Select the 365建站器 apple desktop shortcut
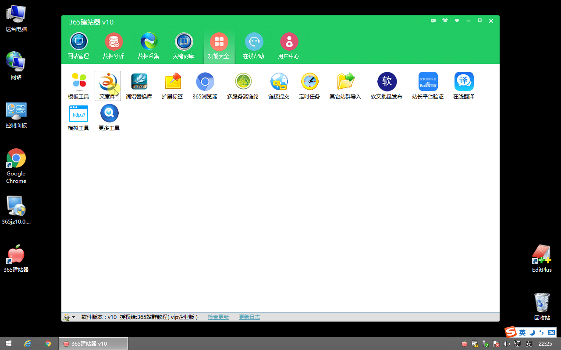 16,259
